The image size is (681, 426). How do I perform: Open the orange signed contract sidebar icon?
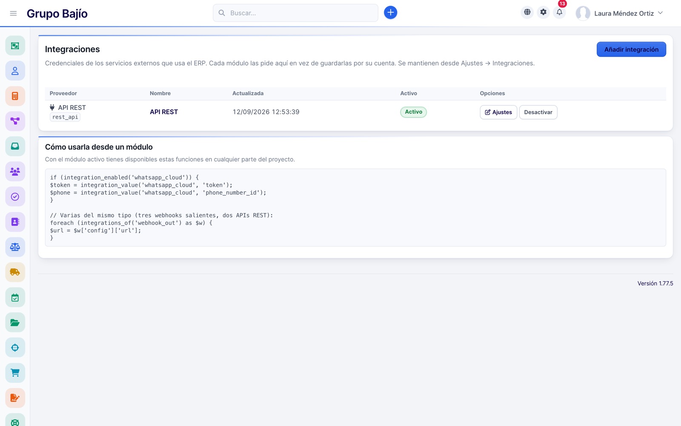tap(15, 398)
